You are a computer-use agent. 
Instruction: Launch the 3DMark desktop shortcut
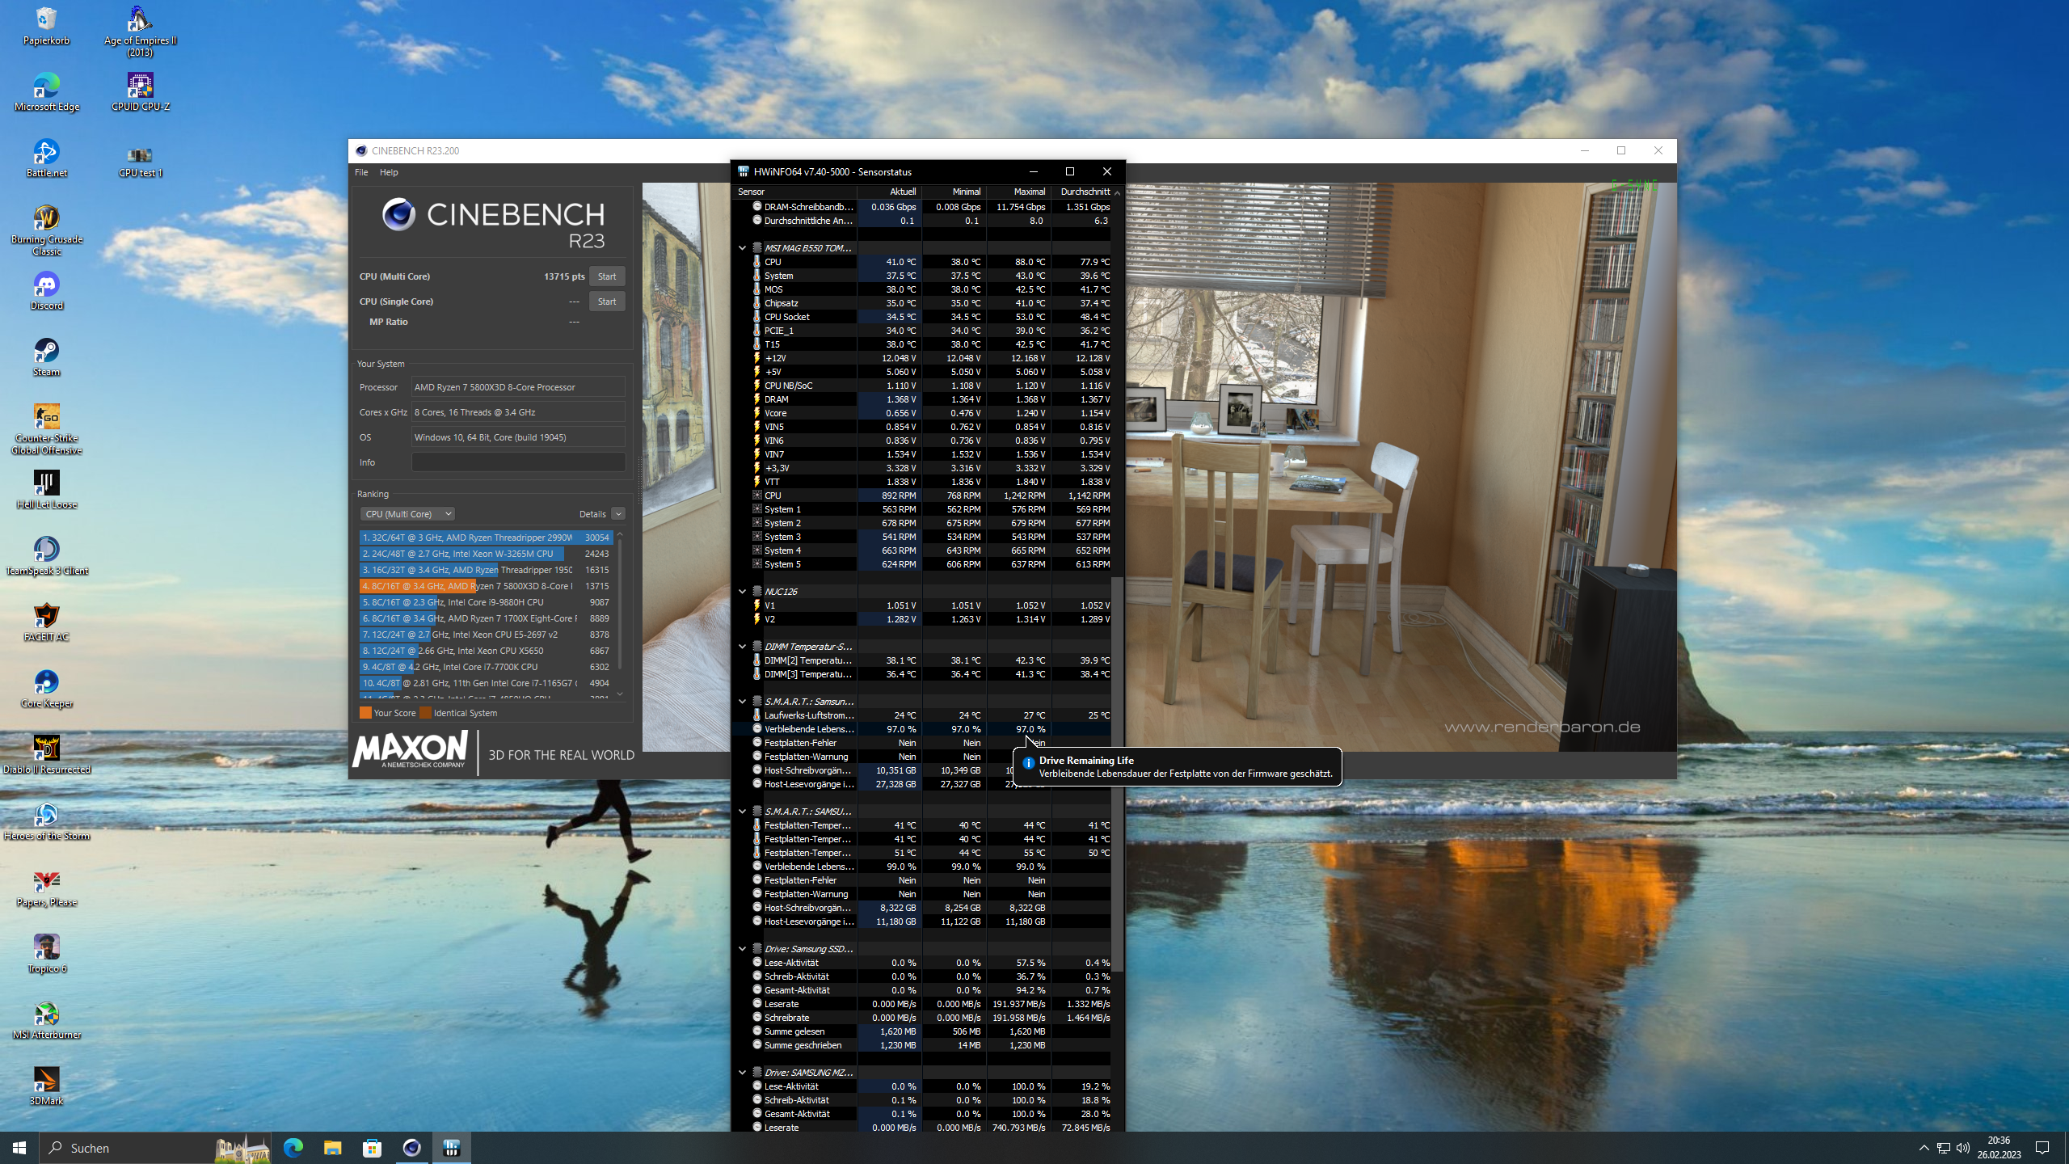point(46,1081)
